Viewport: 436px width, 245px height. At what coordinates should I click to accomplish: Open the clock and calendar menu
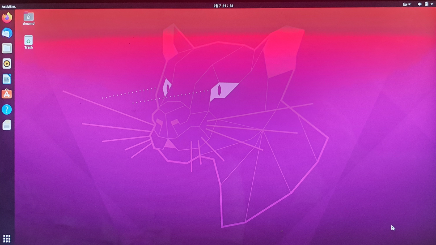pos(223,6)
